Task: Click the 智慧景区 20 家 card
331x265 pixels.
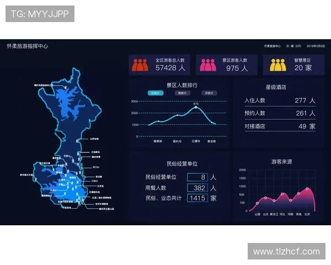Action: pyautogui.click(x=293, y=65)
